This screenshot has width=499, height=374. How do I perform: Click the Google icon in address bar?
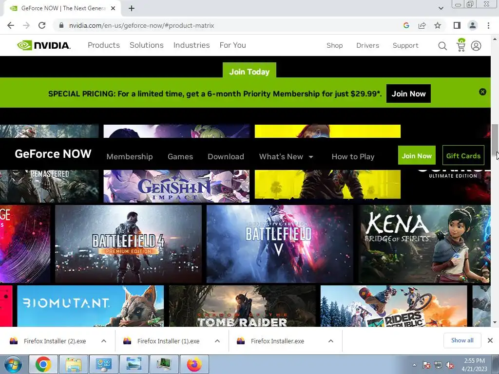(406, 25)
